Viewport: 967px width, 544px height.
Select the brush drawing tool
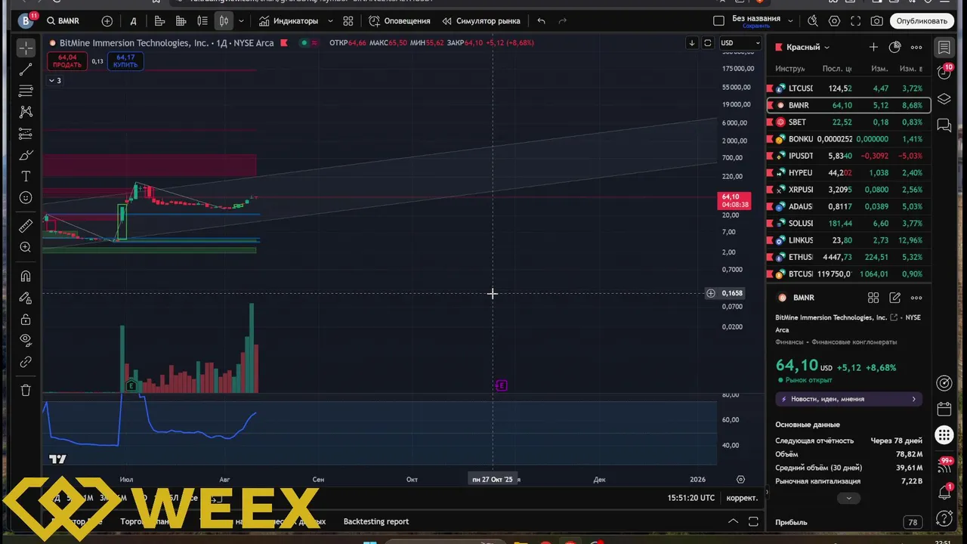[x=26, y=155]
